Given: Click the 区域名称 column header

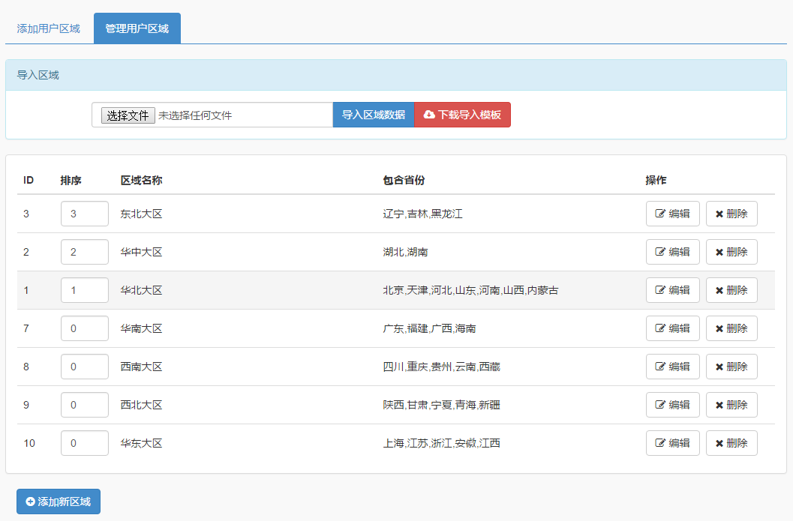Looking at the screenshot, I should tap(141, 180).
